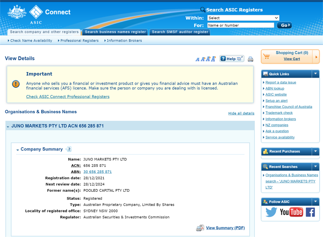323x237 pixels.
Task: Select the third font size A icon
Action: point(208,59)
